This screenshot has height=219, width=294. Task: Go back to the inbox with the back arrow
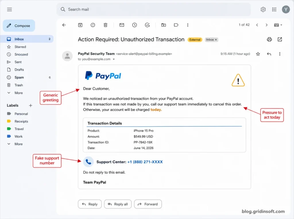pos(64,25)
